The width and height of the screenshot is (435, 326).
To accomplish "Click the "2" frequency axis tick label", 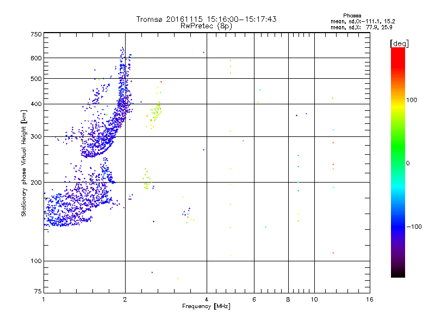I will coord(125,299).
